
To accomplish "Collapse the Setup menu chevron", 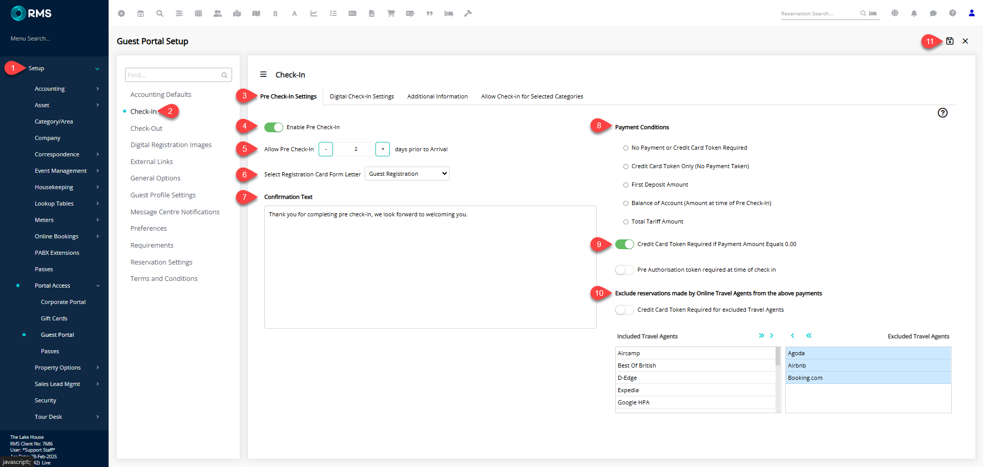I will click(x=97, y=69).
